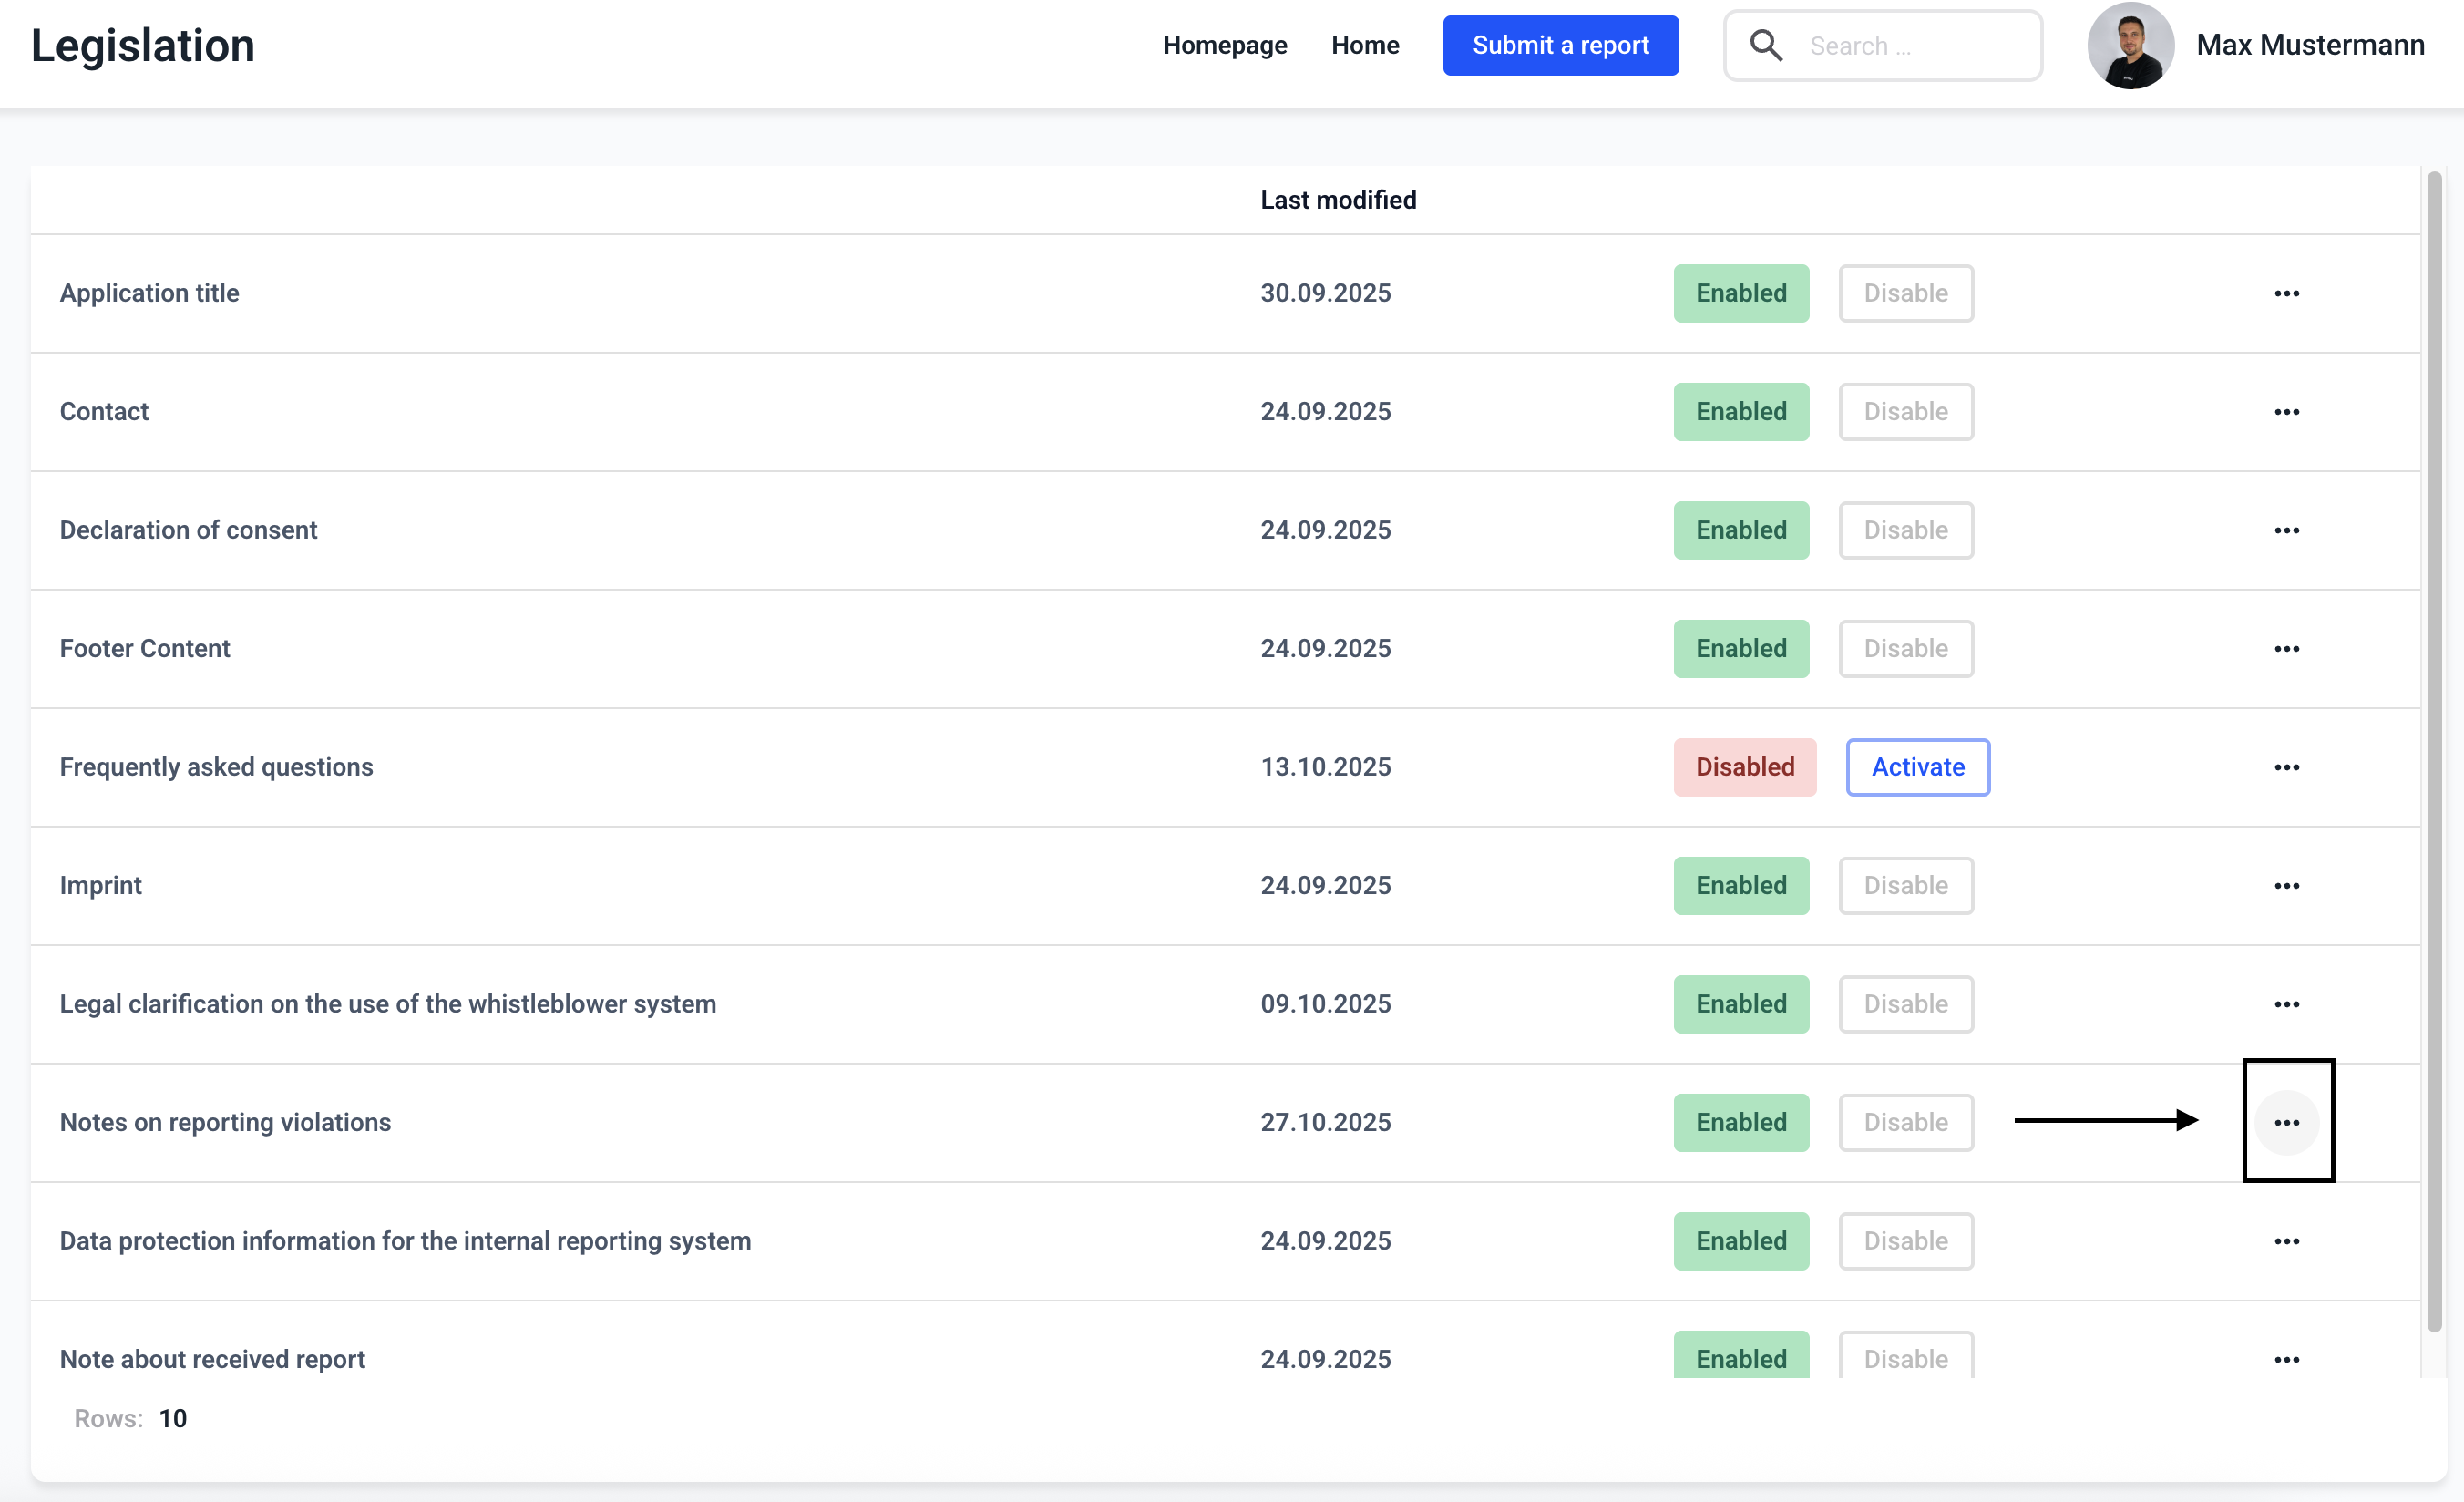Screen dimensions: 2464x1502
Task: Go to the Homepage nav item
Action: pyautogui.click(x=1224, y=45)
